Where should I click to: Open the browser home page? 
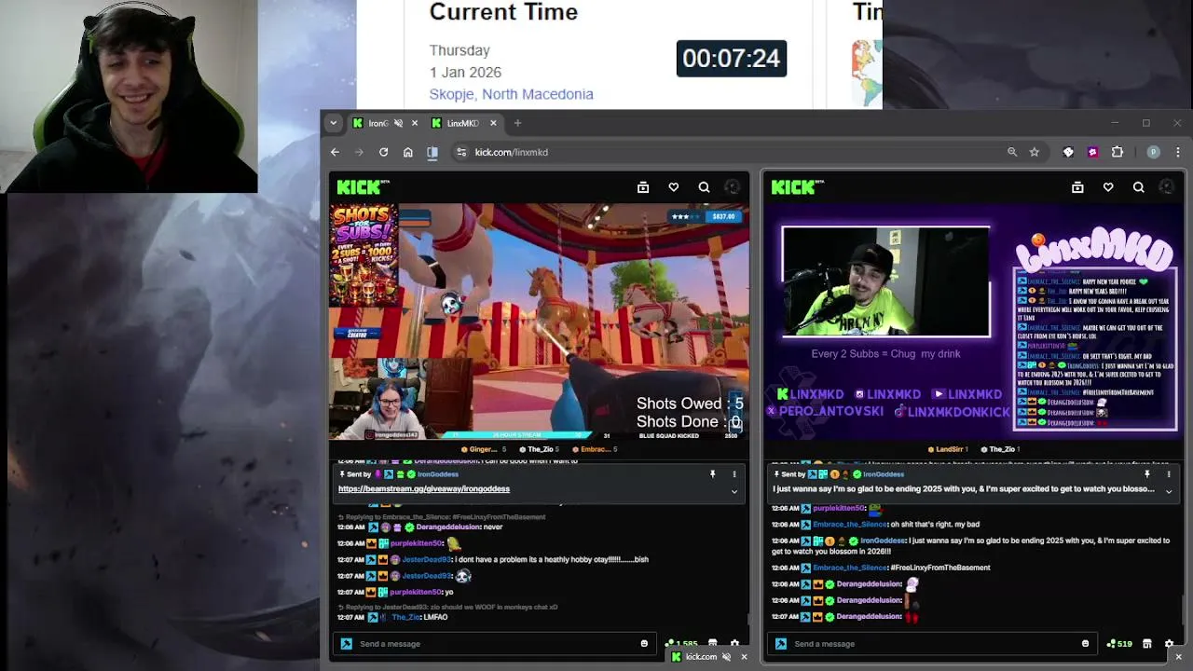[x=407, y=152]
